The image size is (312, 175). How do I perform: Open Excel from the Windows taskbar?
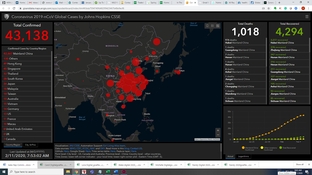pyautogui.click(x=108, y=172)
